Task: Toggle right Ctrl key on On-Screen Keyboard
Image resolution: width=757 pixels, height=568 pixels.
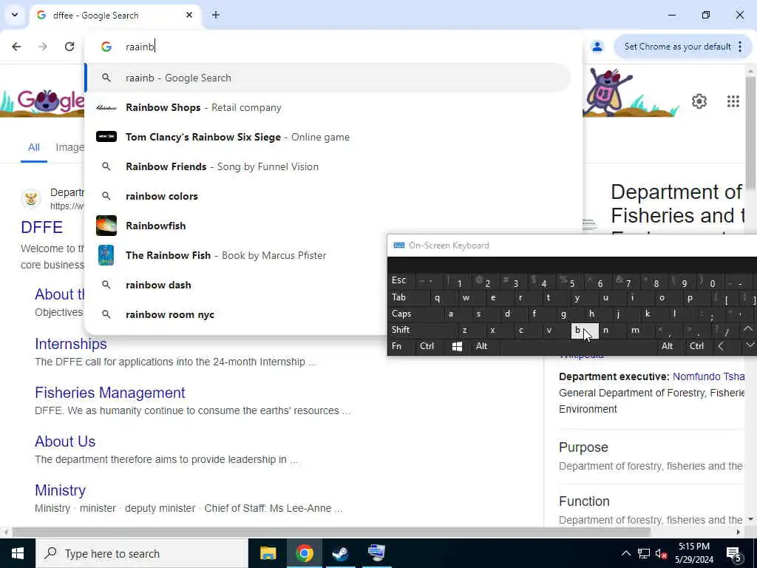Action: [698, 346]
